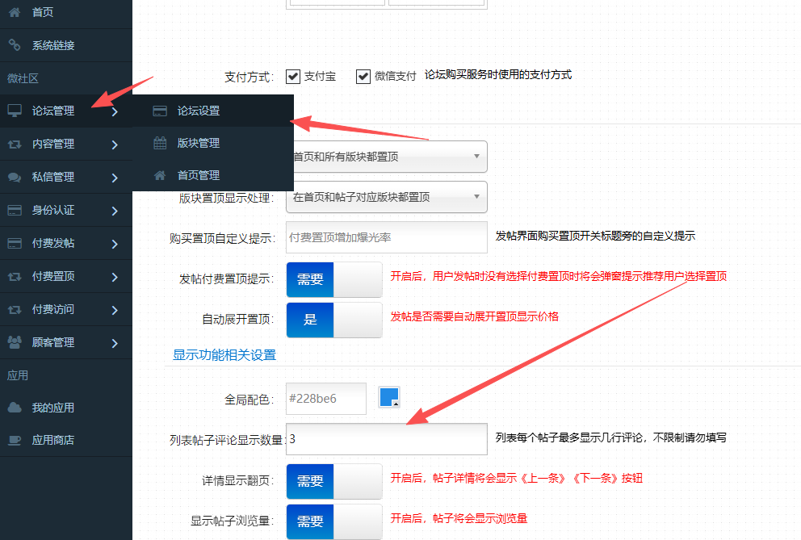Click the home icon beside 首页

point(15,12)
